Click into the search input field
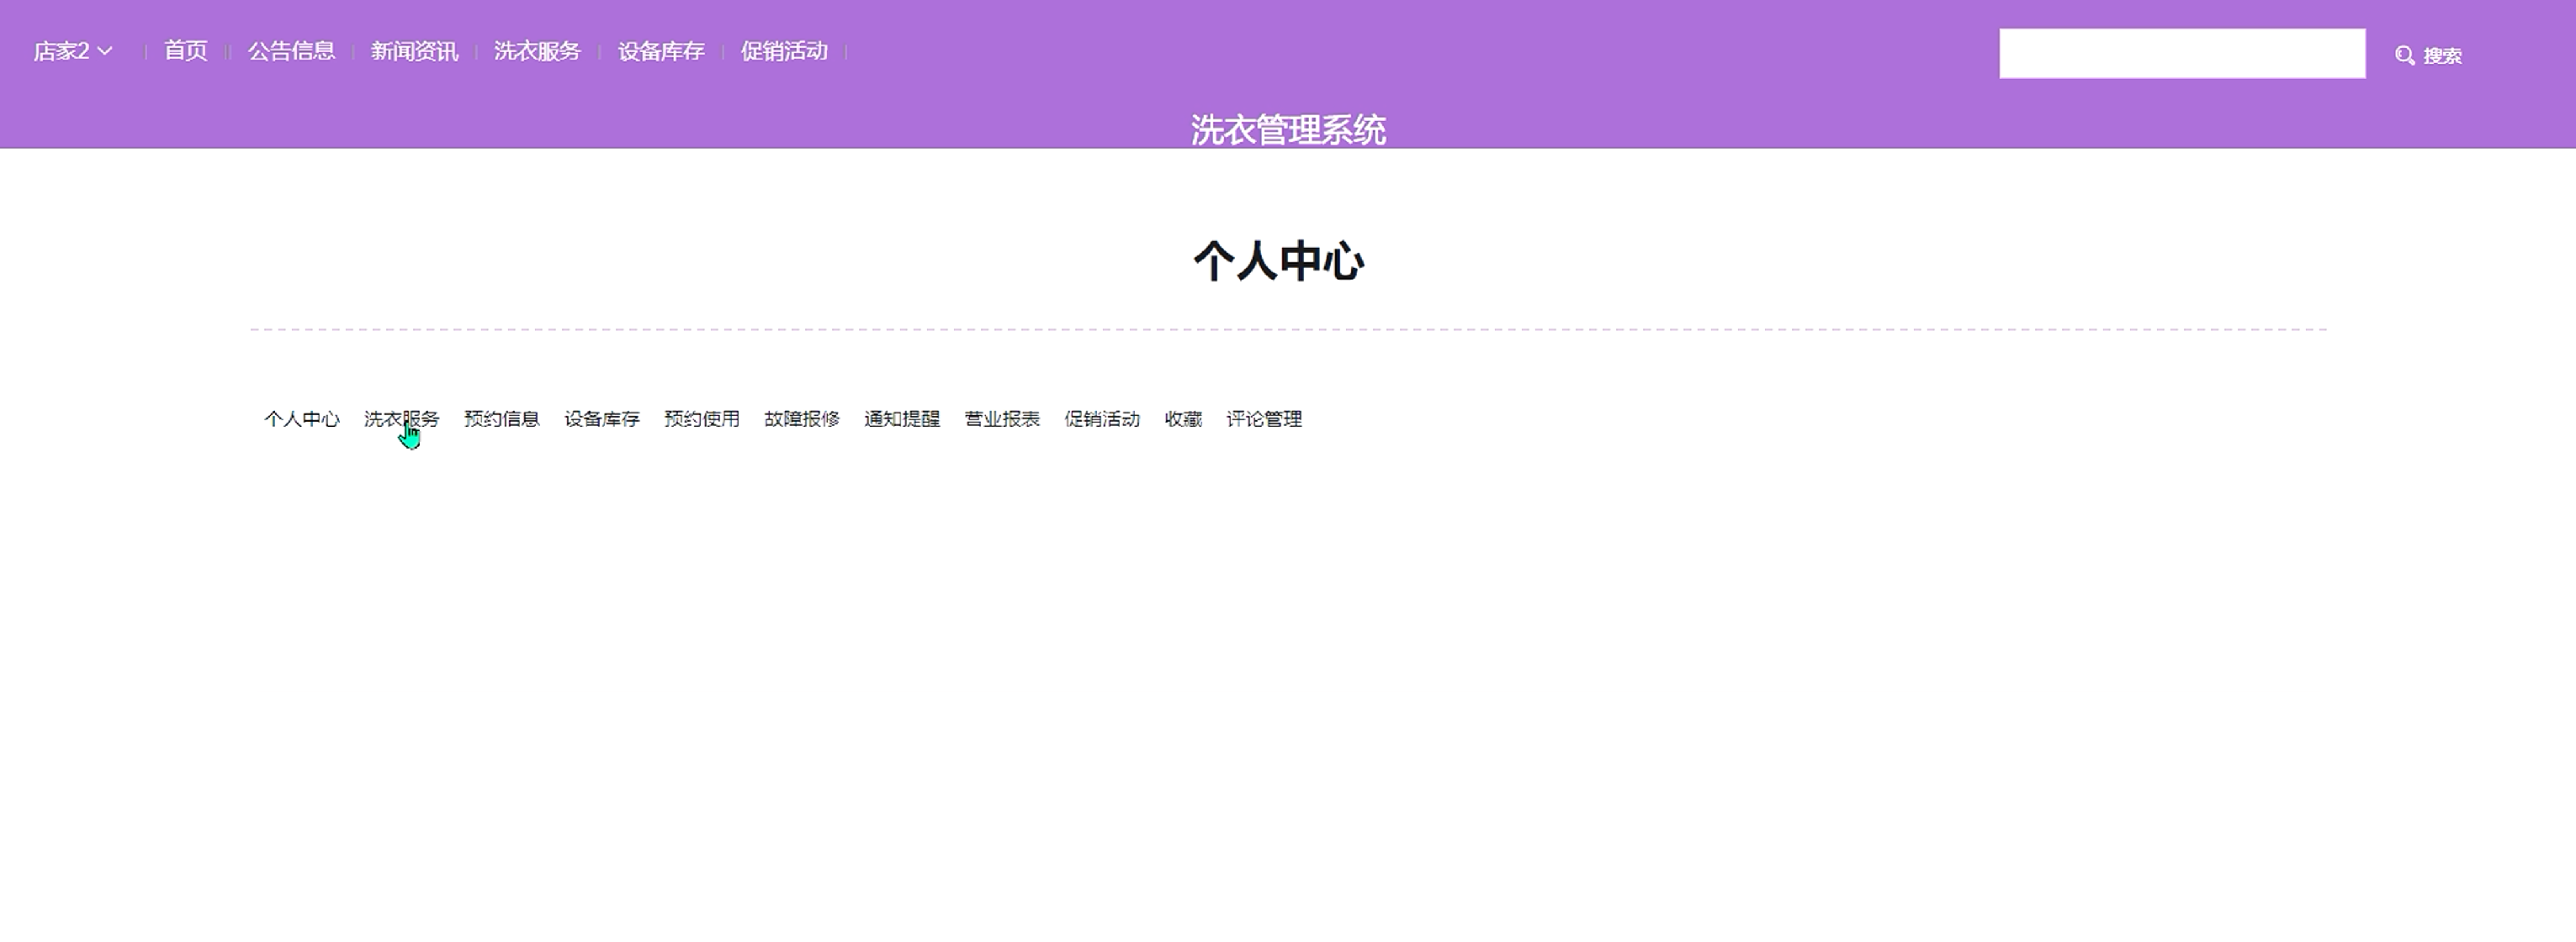The height and width of the screenshot is (942, 2576). click(x=2181, y=53)
